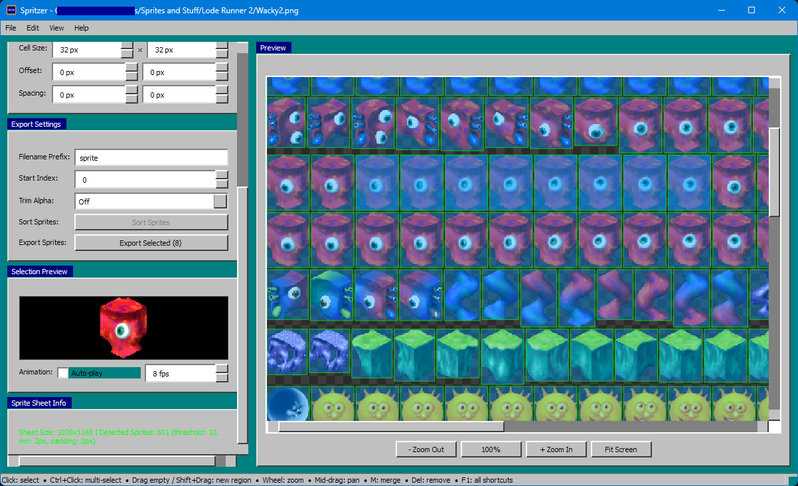Decrease the horizontal Spacing value
This screenshot has height=486, width=798.
131,99
